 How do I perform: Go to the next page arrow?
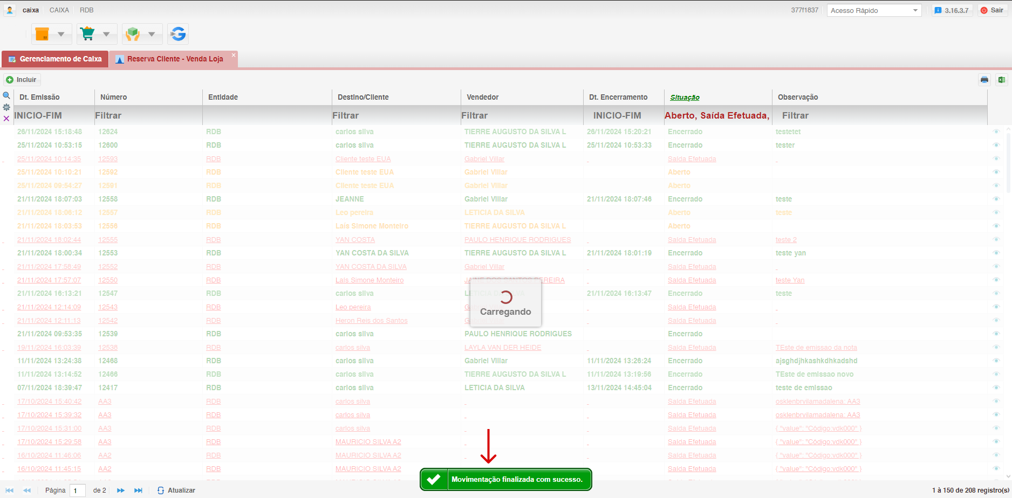[x=121, y=490]
